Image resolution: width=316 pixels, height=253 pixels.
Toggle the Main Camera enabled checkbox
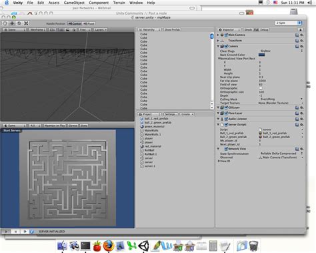pos(226,35)
